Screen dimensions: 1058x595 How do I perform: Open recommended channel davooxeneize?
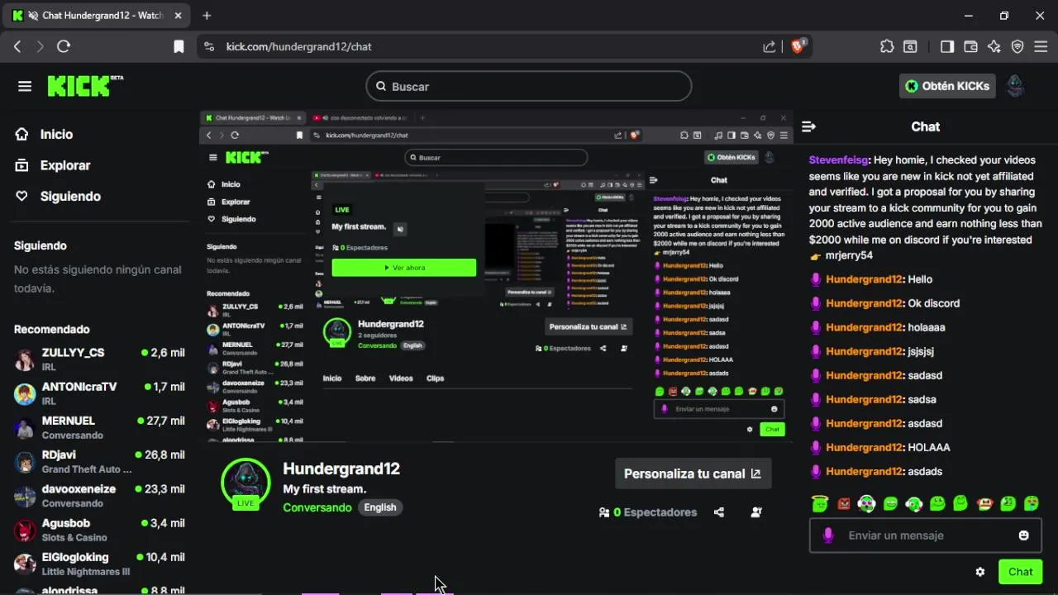click(99, 495)
